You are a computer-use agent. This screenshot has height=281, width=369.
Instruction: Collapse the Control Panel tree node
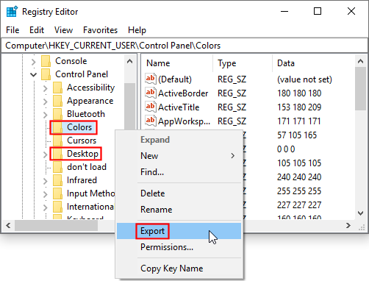(34, 74)
